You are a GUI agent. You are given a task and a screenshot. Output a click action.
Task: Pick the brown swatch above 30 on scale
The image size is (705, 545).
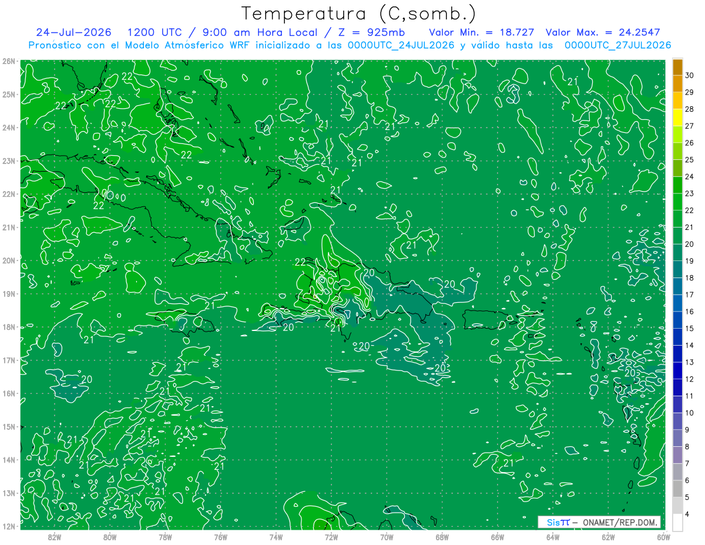677,67
